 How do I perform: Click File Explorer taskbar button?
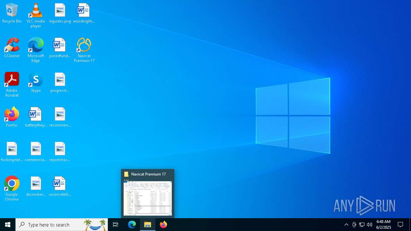point(148,225)
